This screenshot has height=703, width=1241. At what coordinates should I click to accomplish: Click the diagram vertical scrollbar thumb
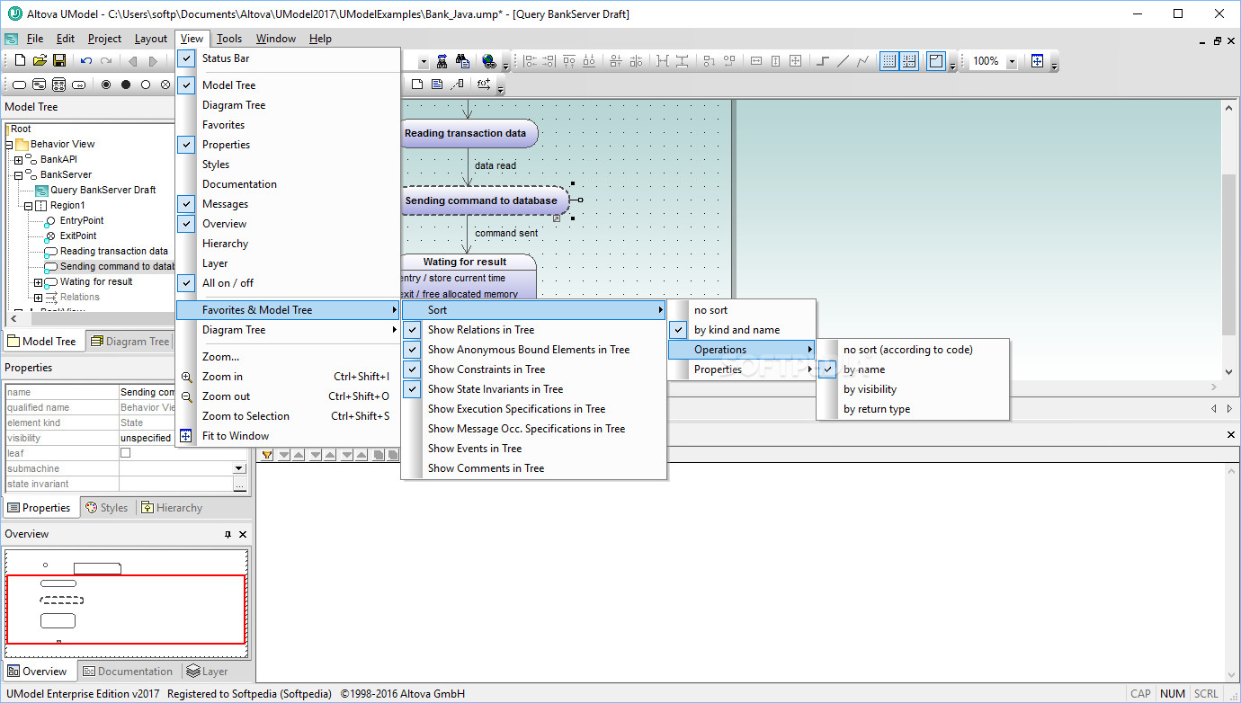(1229, 254)
